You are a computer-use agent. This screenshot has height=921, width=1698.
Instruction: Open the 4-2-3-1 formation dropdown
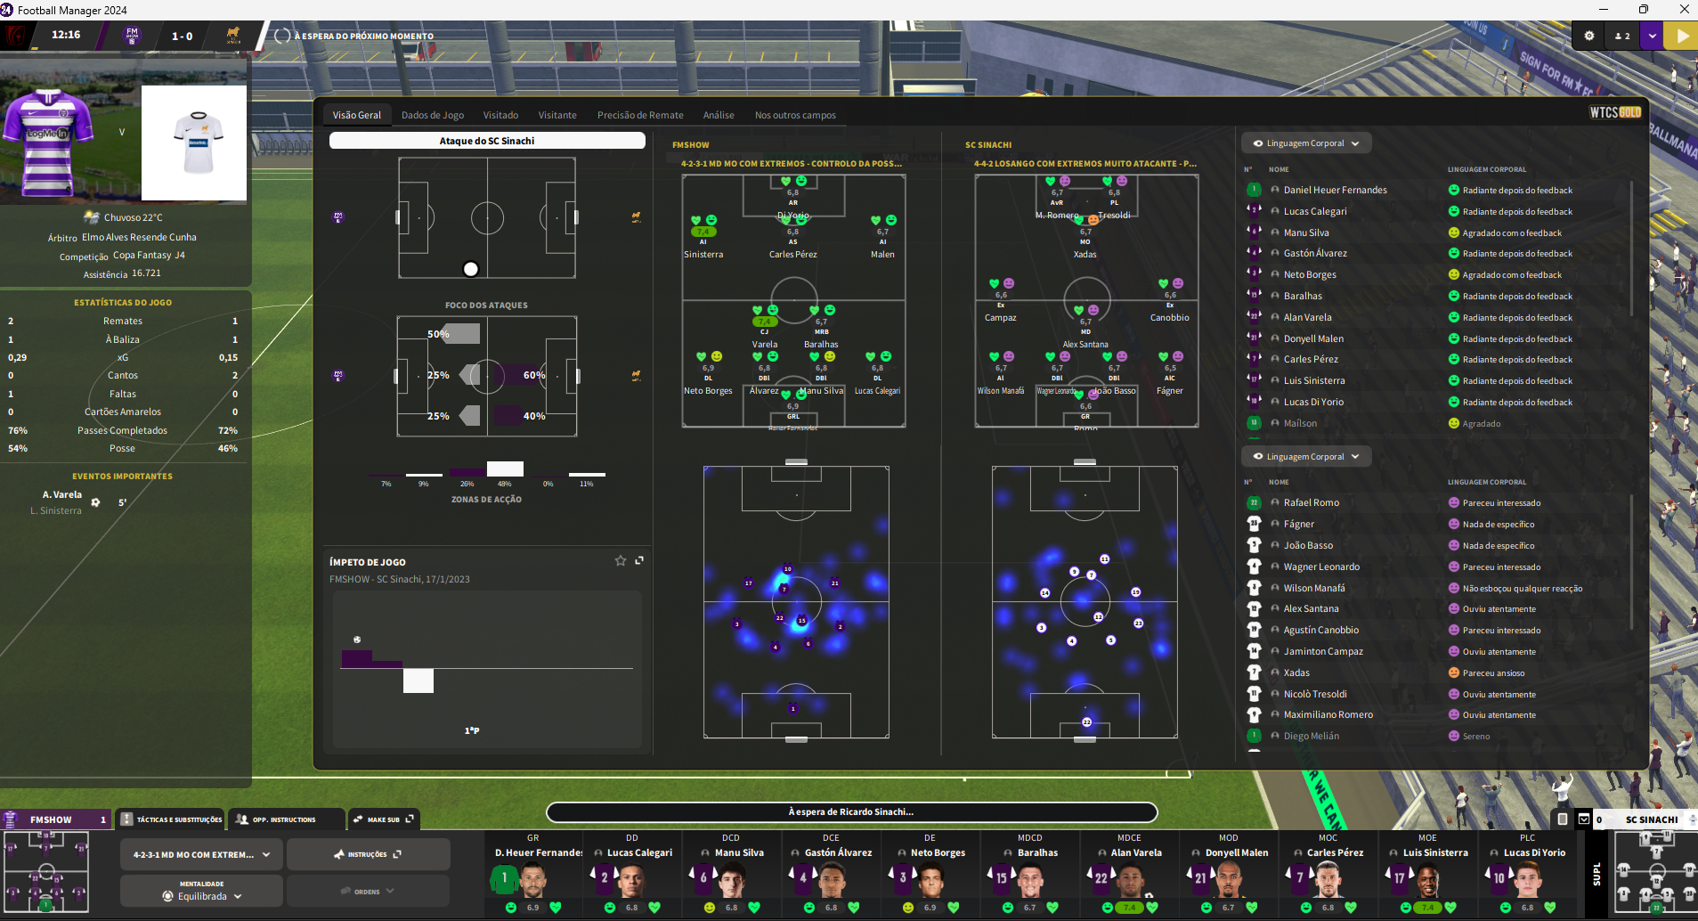tap(202, 855)
